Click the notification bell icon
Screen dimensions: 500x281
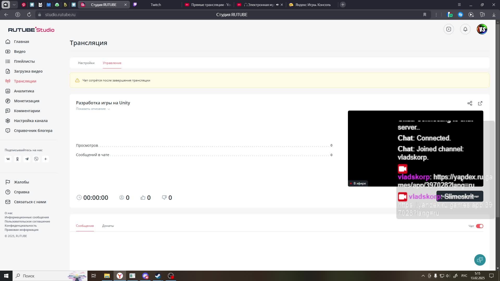(466, 29)
